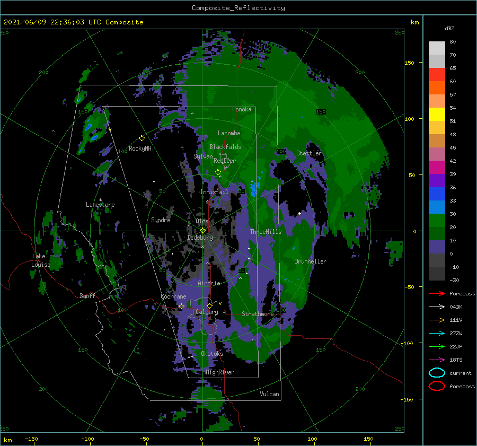This screenshot has width=477, height=446.
Task: Click the Olds town label
Action: 202,221
